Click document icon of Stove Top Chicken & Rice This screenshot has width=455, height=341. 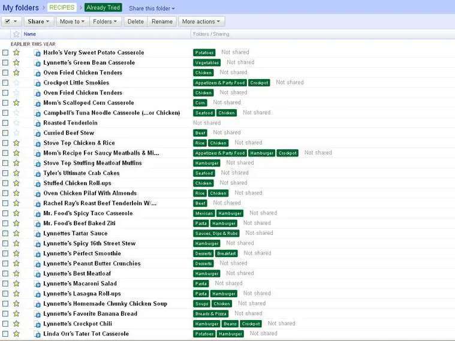(37, 143)
